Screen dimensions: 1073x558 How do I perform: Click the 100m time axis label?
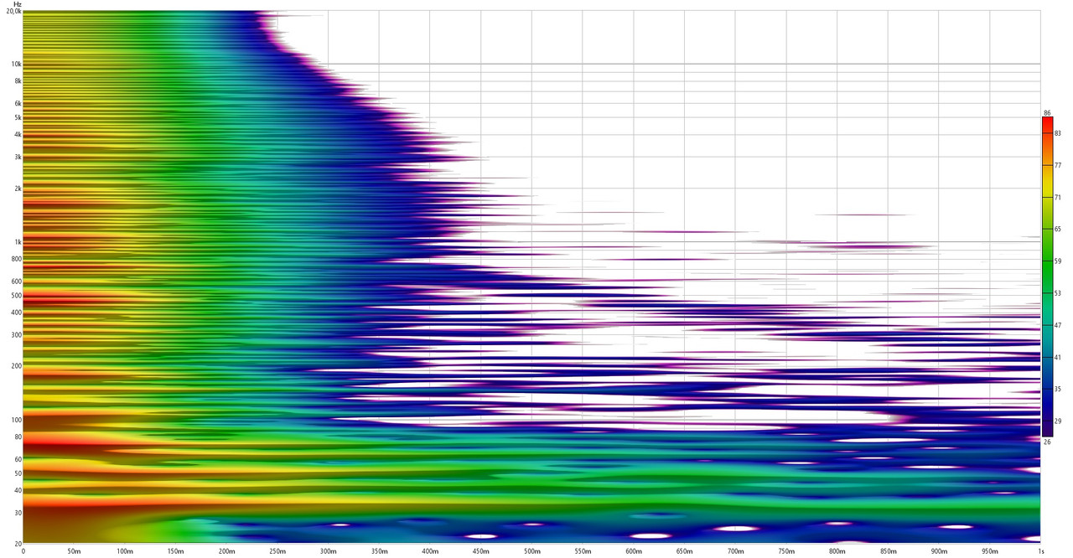[125, 552]
